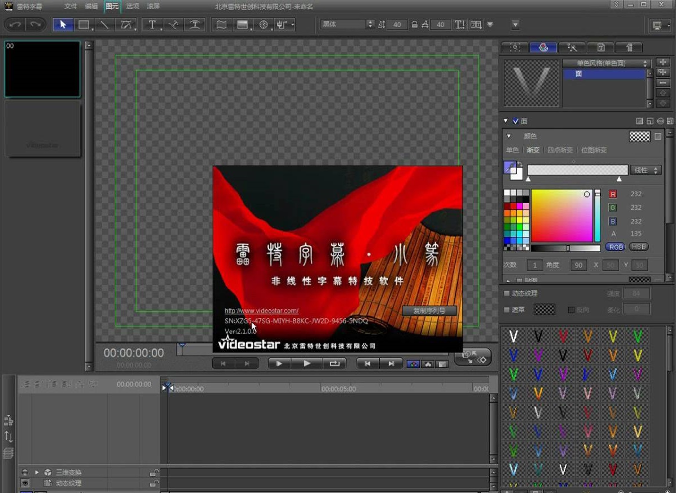Image resolution: width=676 pixels, height=493 pixels.
Task: Click the undo arrow in the toolbar
Action: pyautogui.click(x=16, y=25)
